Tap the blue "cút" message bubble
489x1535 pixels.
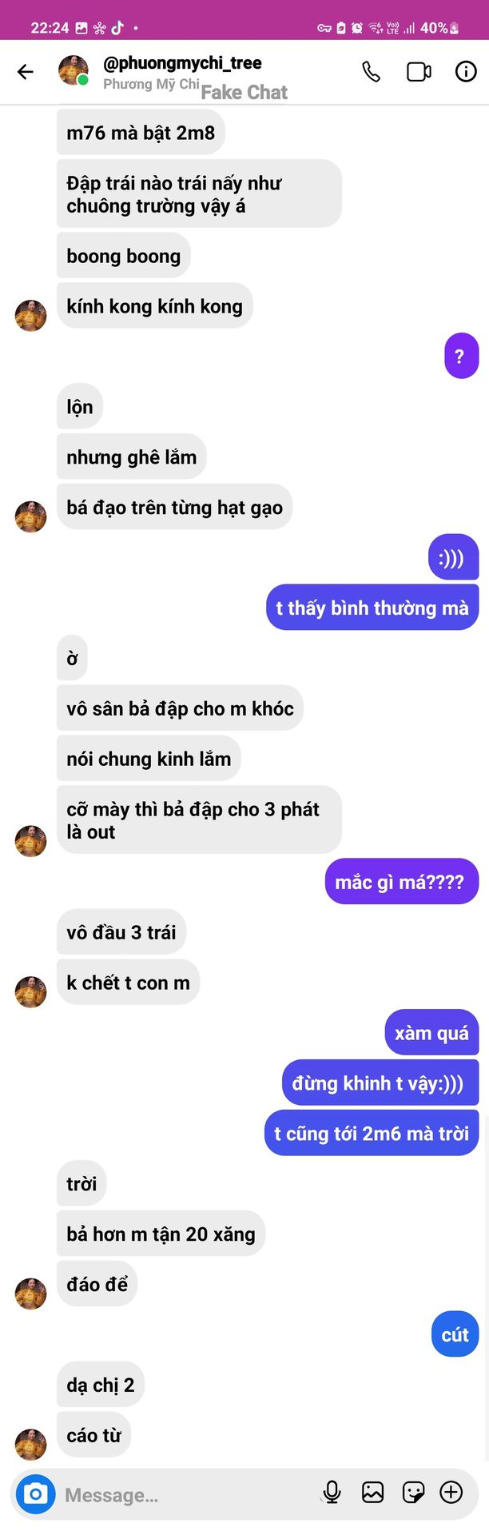[455, 1334]
